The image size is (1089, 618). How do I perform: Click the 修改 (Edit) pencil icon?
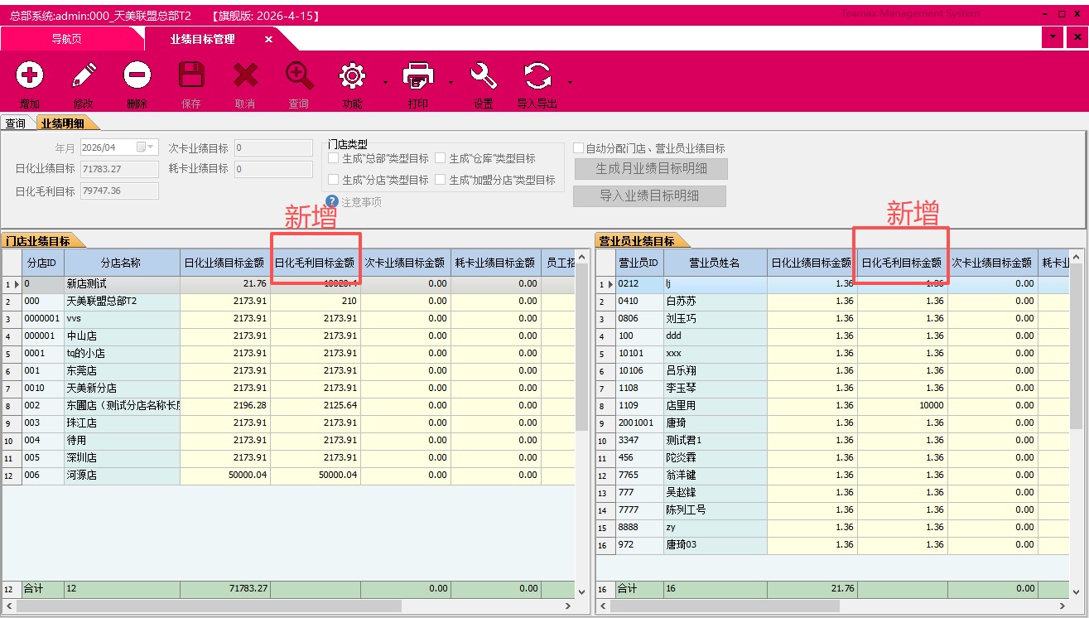84,77
